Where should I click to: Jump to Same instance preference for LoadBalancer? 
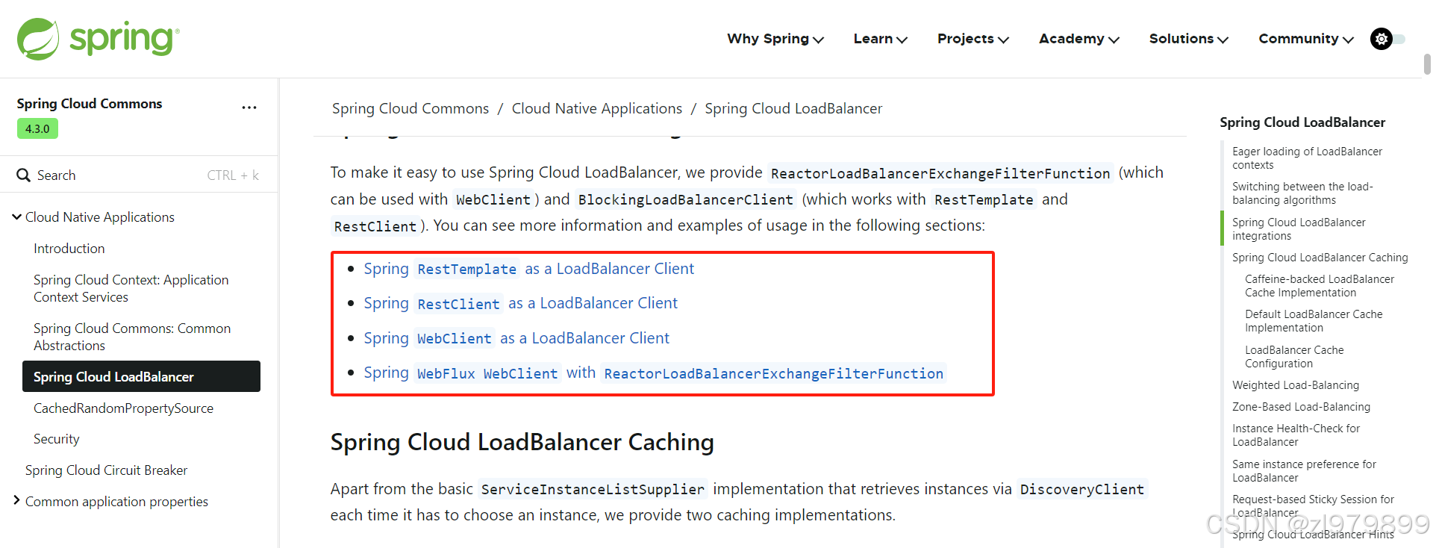pos(1304,471)
